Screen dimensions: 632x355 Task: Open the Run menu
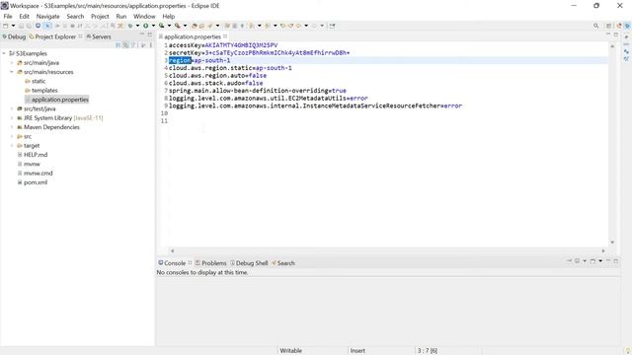point(120,16)
